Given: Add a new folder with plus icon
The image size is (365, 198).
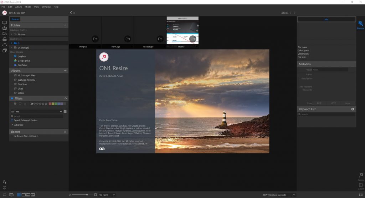Looking at the screenshot, I should click(x=65, y=25).
